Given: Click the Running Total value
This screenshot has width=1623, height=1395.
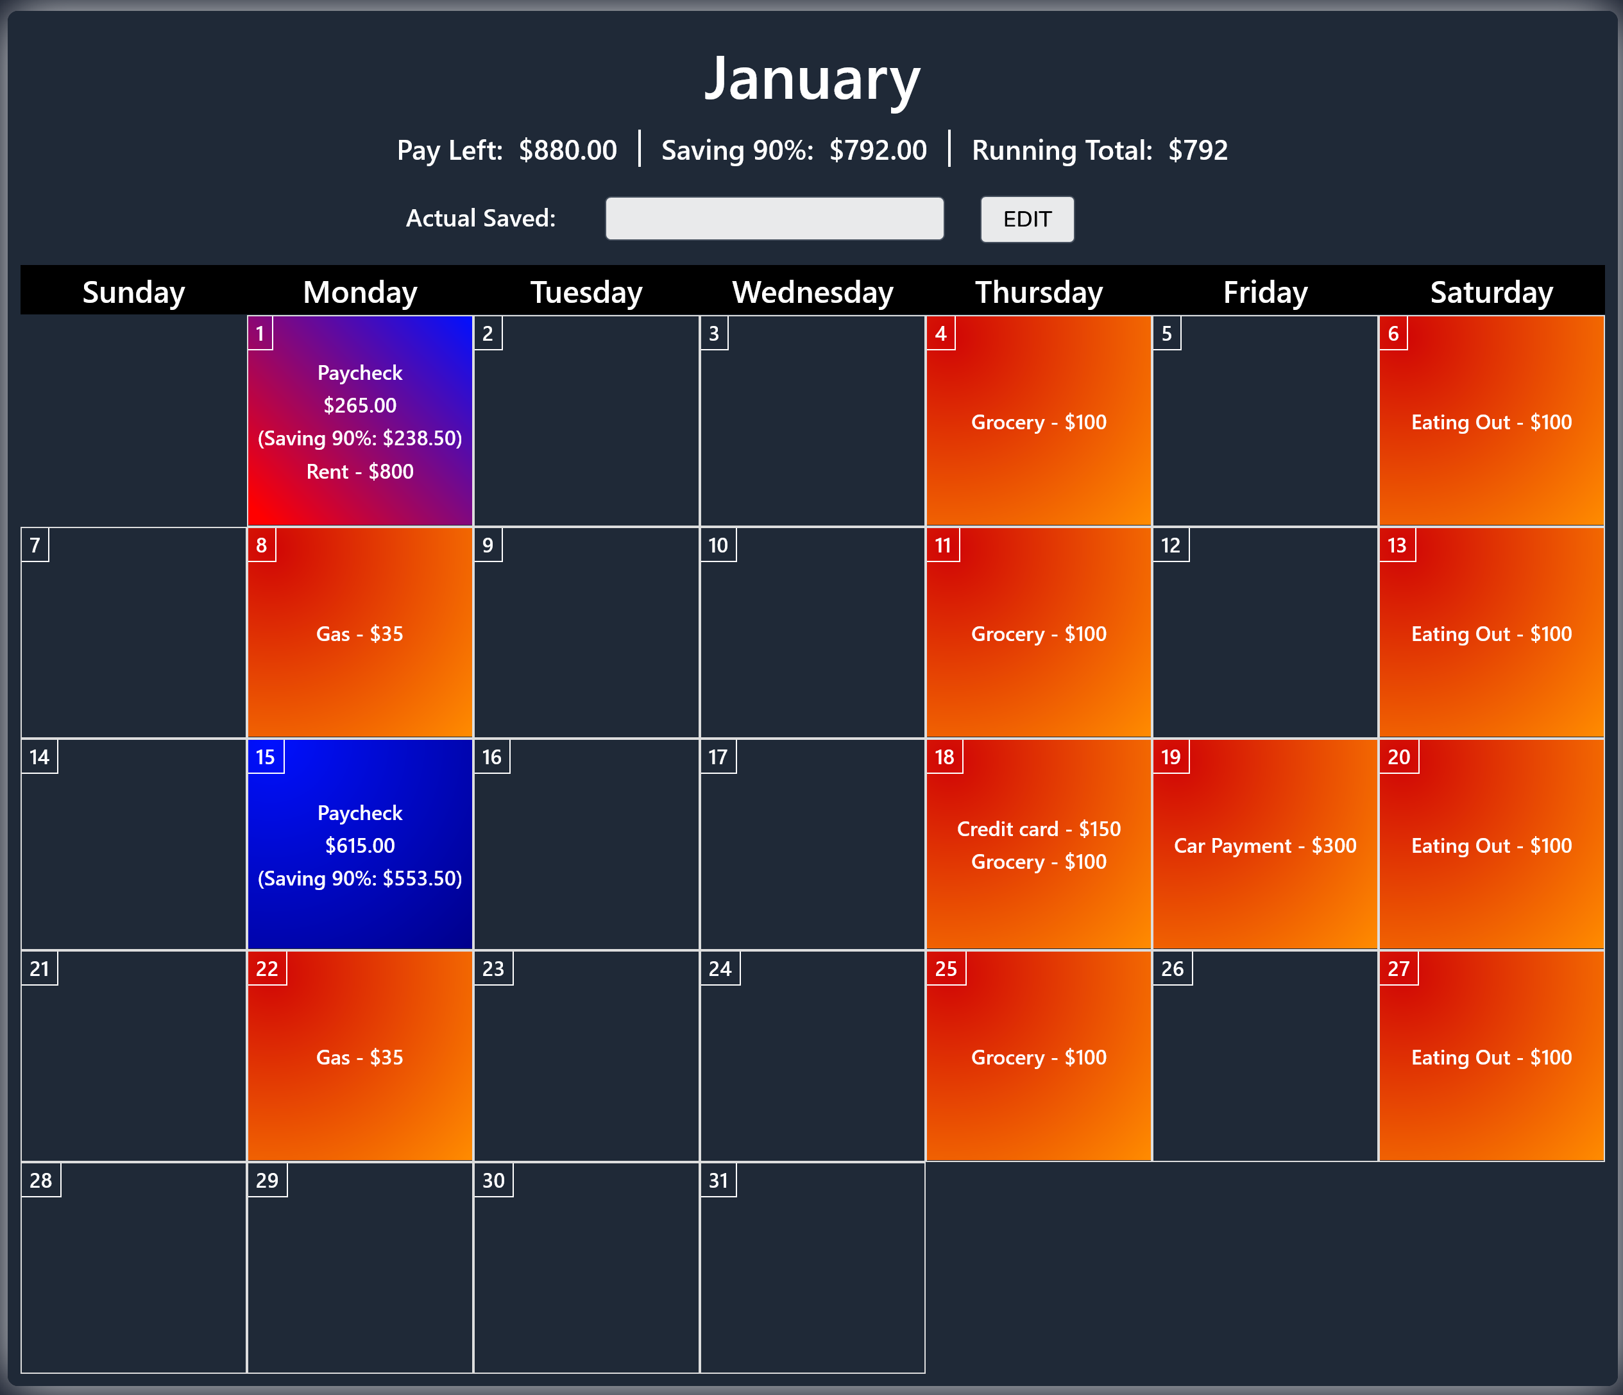Looking at the screenshot, I should click(x=1197, y=150).
